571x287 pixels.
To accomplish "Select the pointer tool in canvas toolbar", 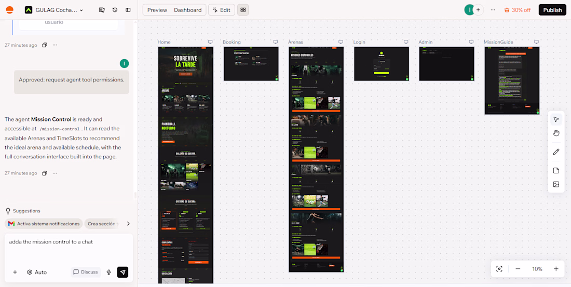I will 556,119.
